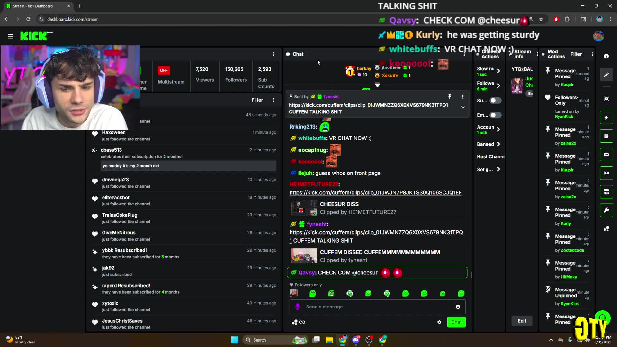Image resolution: width=617 pixels, height=347 pixels.
Task: Open Stream info three-dot menu
Action: 537,54
